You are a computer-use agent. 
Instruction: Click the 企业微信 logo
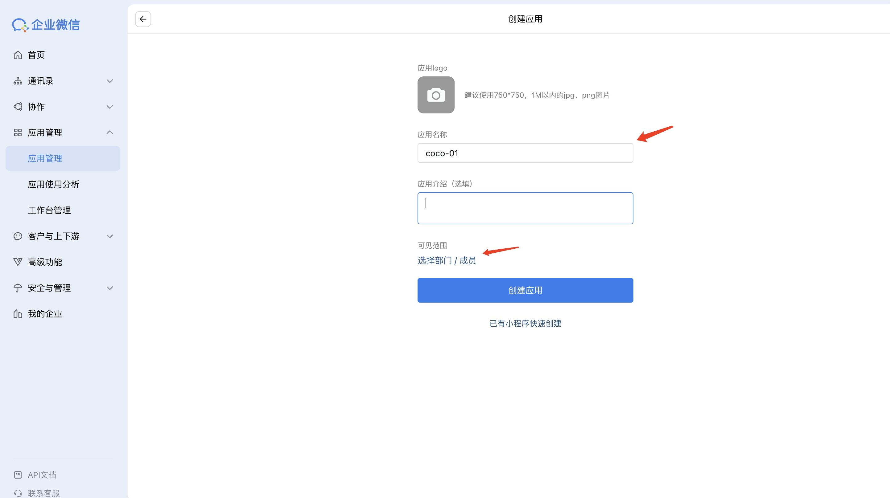click(x=46, y=25)
